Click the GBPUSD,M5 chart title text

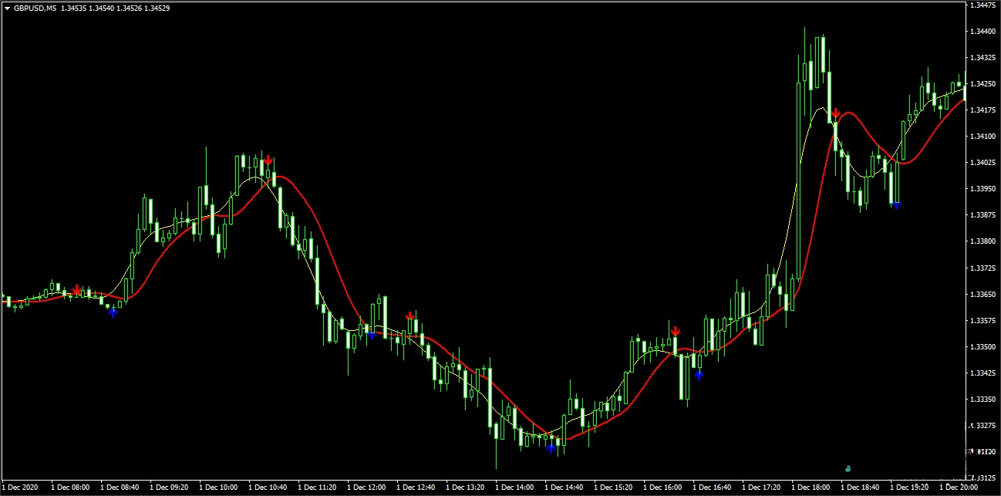point(35,8)
